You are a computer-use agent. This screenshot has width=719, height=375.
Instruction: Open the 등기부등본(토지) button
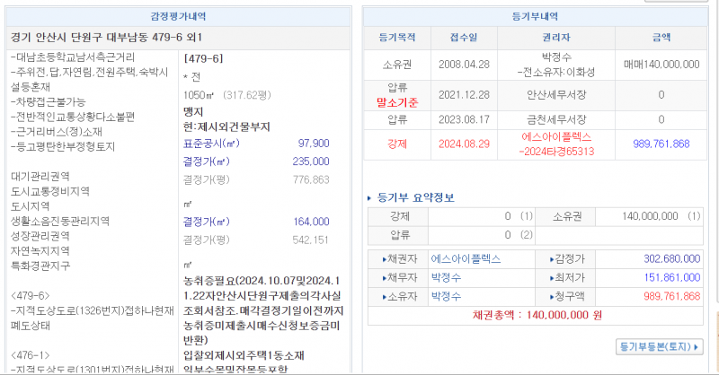pos(660,345)
